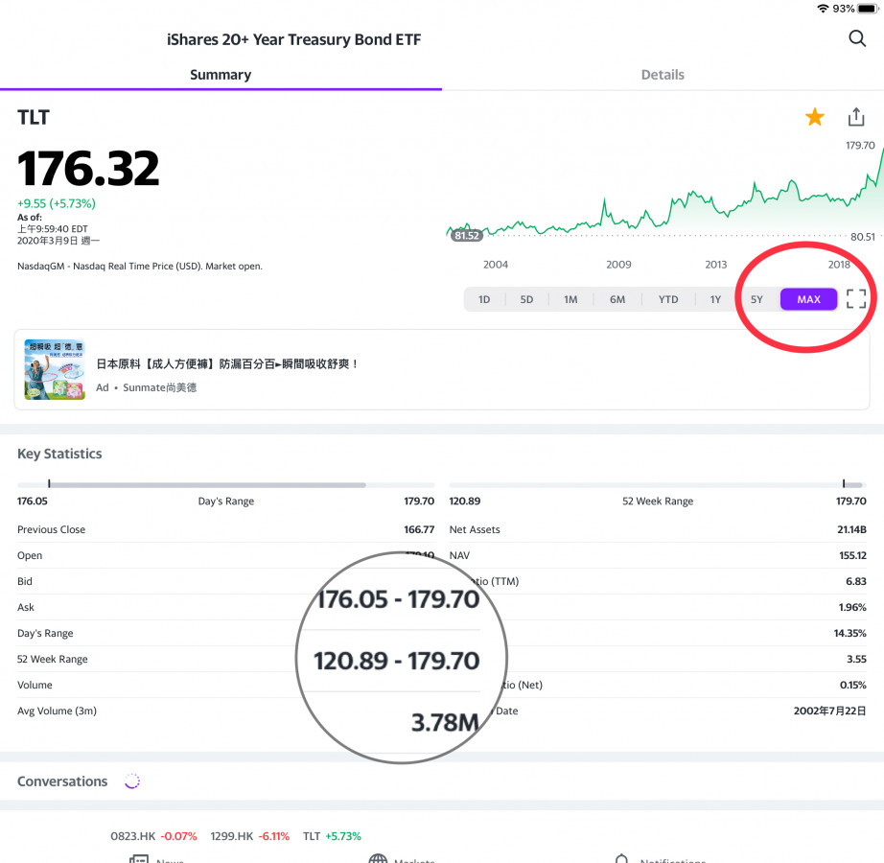The height and width of the screenshot is (863, 884).
Task: Tap the Wi-Fi status icon
Action: 823,9
